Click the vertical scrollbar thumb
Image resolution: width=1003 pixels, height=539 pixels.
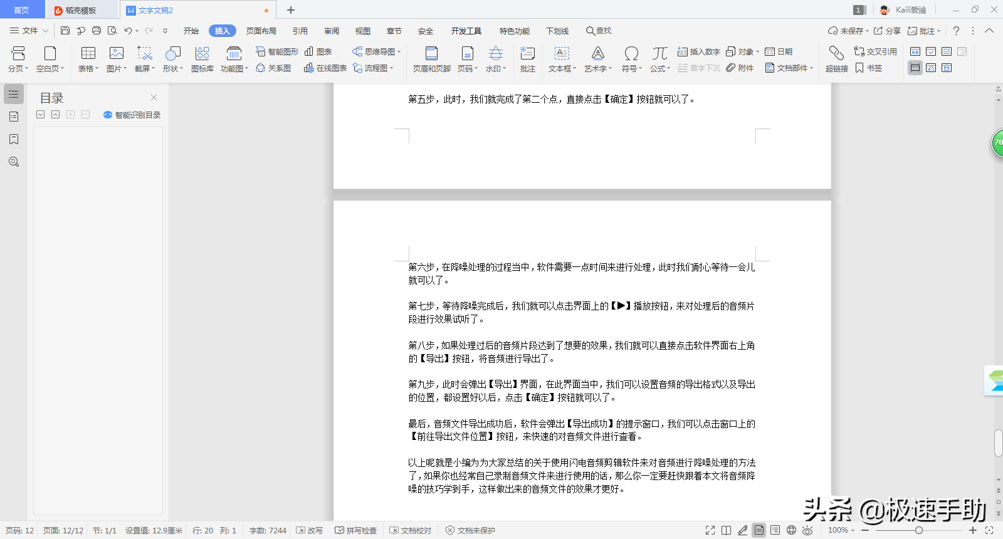(998, 443)
